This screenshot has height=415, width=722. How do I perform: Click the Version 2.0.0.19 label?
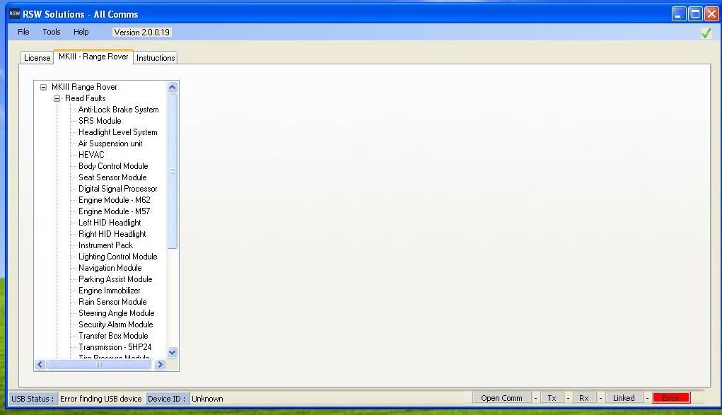pos(142,33)
